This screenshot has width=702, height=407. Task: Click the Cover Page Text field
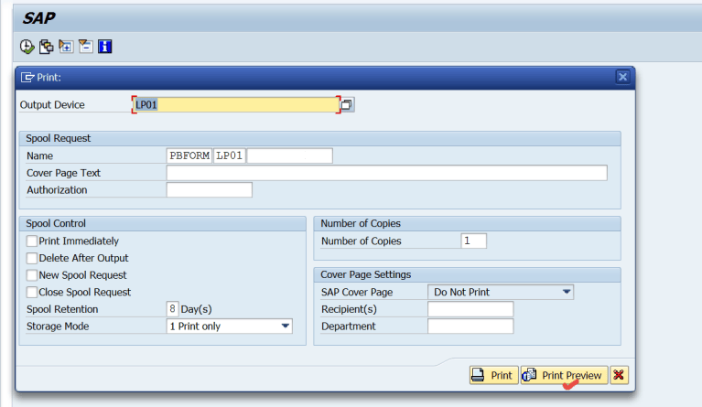pyautogui.click(x=387, y=173)
